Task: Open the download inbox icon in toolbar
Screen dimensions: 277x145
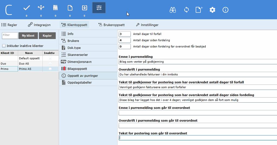Action: coord(85,8)
